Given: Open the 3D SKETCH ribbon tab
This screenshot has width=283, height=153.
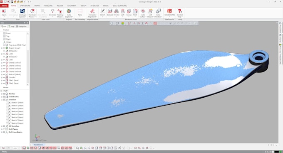Looking at the screenshot, I should pos(94,6).
